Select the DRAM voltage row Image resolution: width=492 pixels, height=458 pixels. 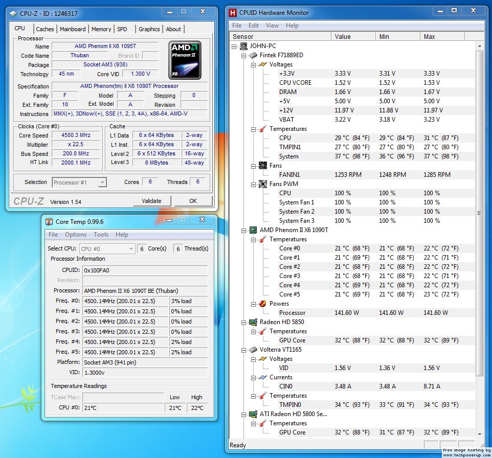tap(376, 92)
